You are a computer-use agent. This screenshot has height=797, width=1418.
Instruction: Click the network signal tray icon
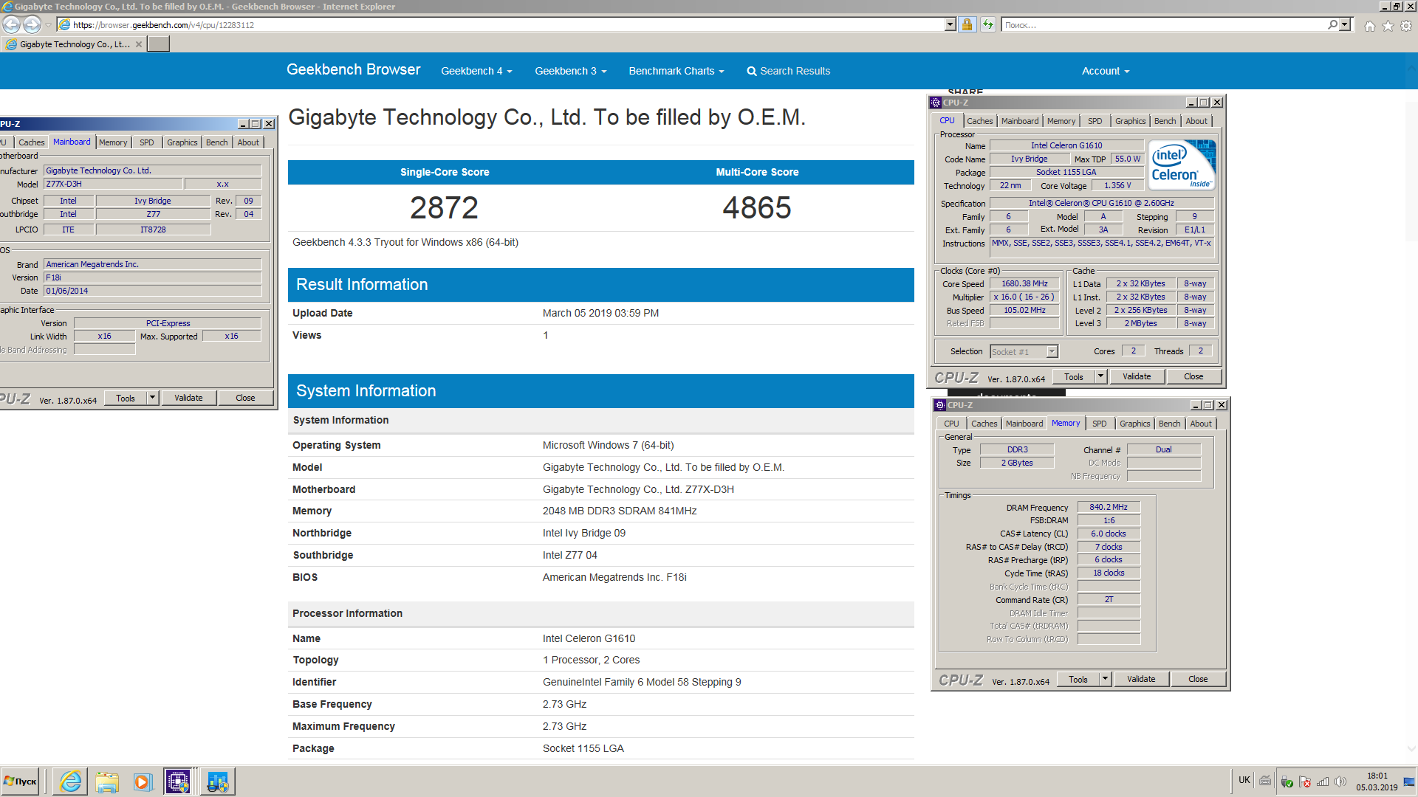point(1323,782)
